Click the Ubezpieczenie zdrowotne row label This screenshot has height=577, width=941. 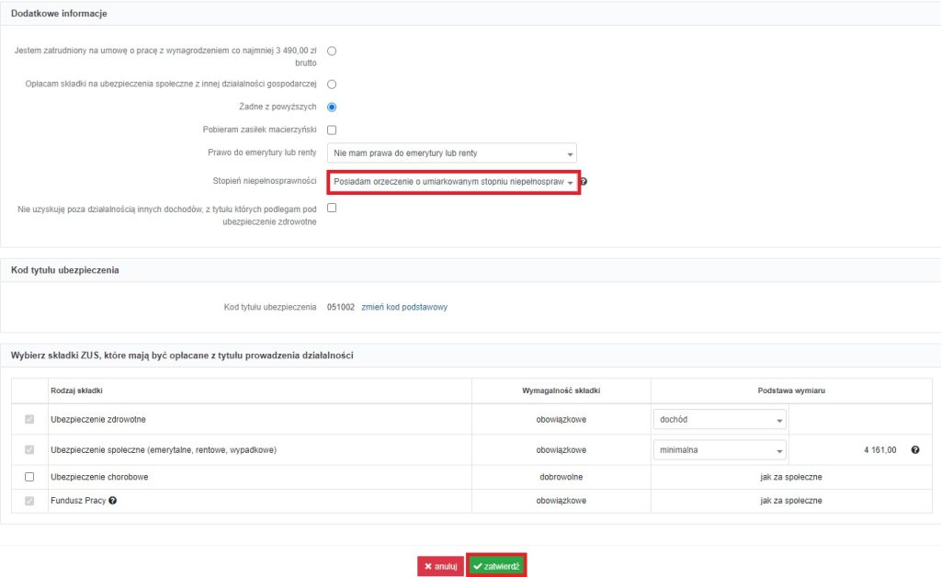[x=98, y=419]
